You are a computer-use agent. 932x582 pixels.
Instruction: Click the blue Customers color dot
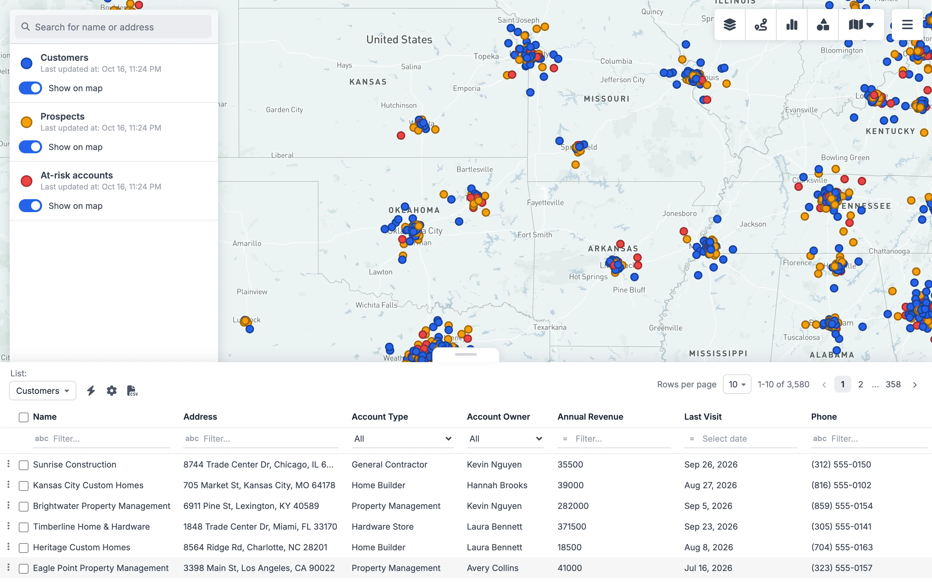click(x=27, y=63)
